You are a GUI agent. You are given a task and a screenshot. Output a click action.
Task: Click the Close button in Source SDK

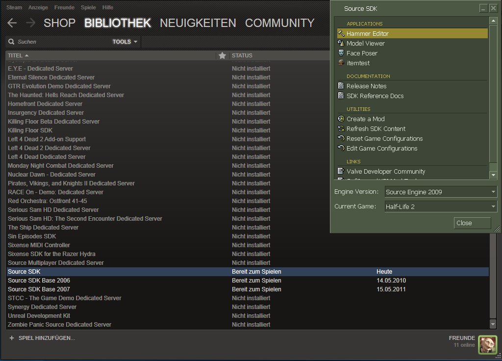point(472,223)
